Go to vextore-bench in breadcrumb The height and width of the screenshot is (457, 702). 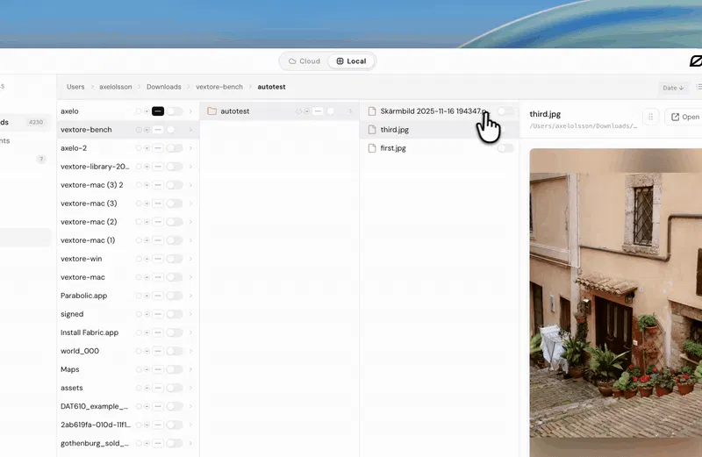coord(219,87)
